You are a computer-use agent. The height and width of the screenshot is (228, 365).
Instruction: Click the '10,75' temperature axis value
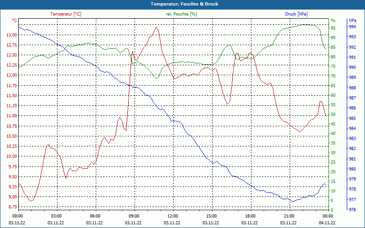click(x=12, y=126)
